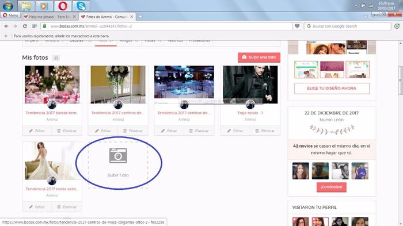Click the camera icon in Subir Foto box
Viewport: 403px width, 226px height.
[118, 155]
